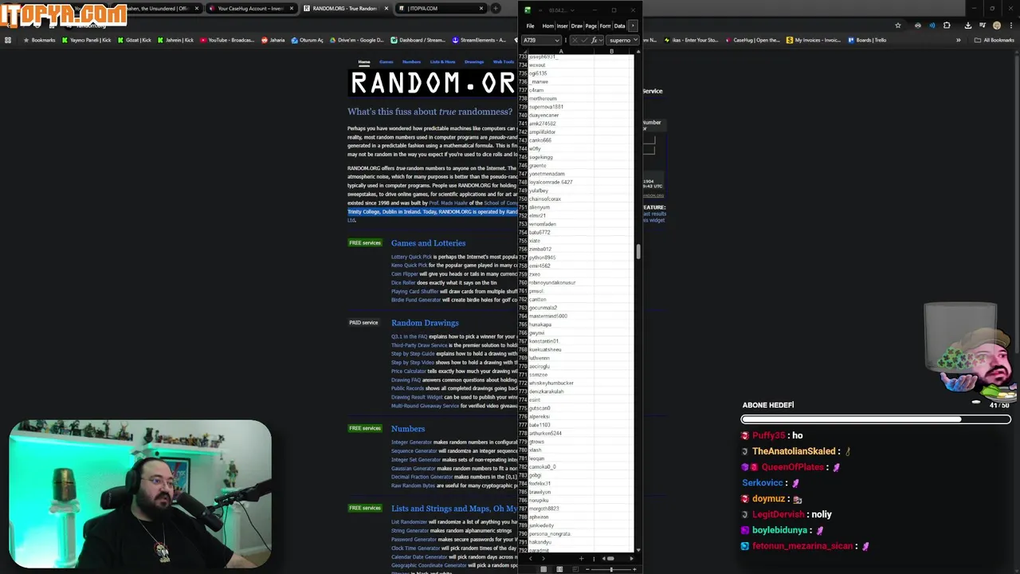Image resolution: width=1020 pixels, height=574 pixels.
Task: Open the Dice Roller link
Action: (x=403, y=282)
